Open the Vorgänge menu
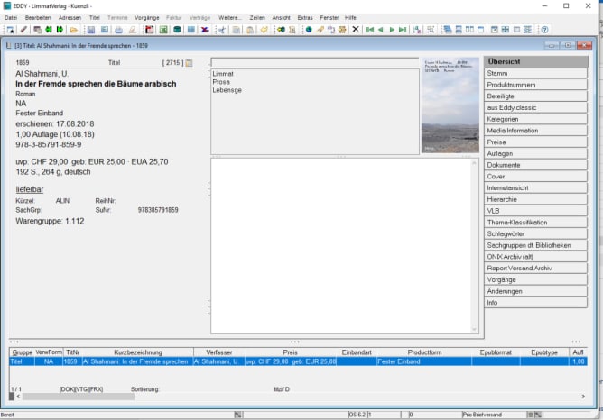603x420 pixels. [x=147, y=18]
